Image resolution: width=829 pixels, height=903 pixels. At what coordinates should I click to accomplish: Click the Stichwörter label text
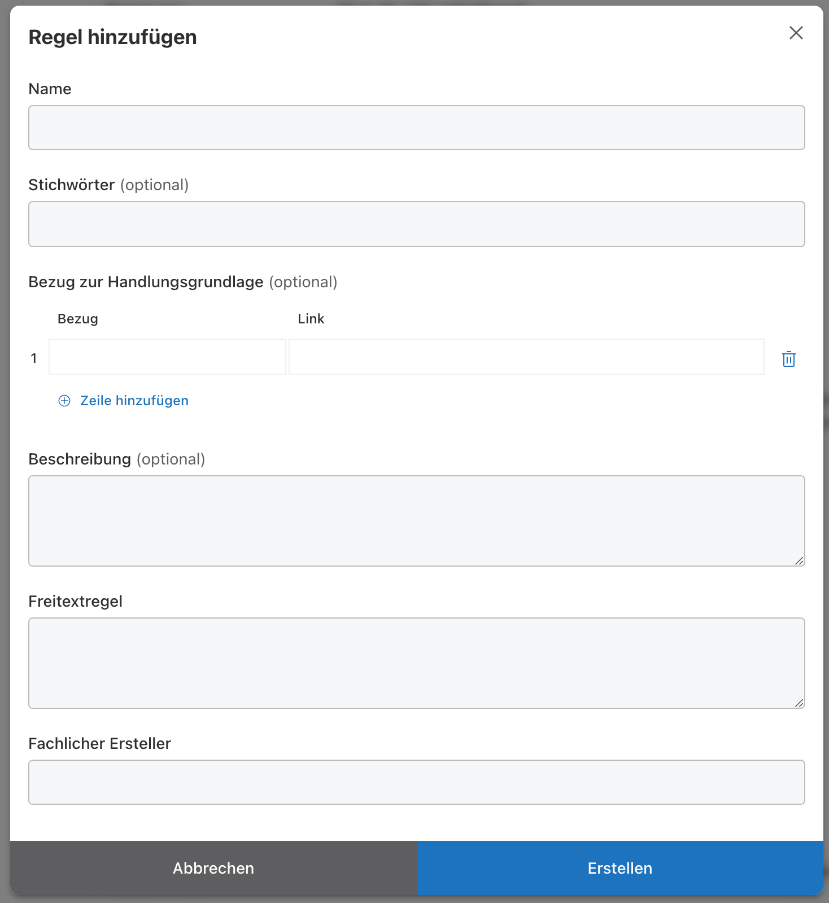[72, 185]
